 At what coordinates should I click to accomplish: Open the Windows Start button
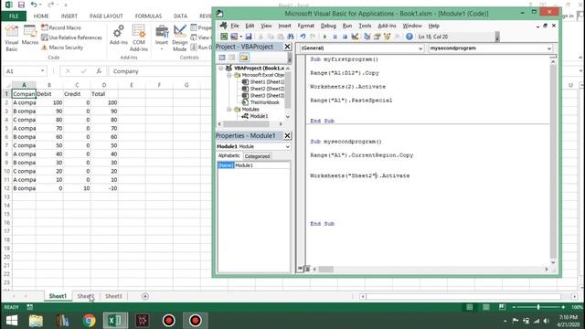(x=12, y=321)
